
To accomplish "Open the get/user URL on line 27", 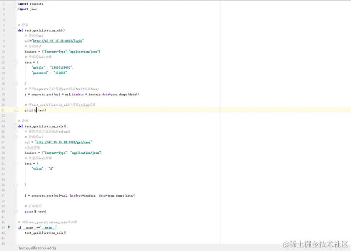I will pyautogui.click(x=63, y=142).
